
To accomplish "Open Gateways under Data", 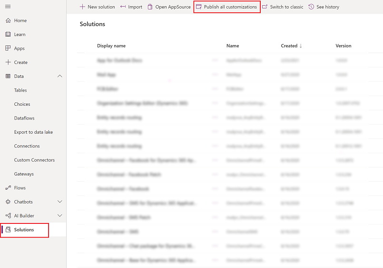I will point(24,174).
